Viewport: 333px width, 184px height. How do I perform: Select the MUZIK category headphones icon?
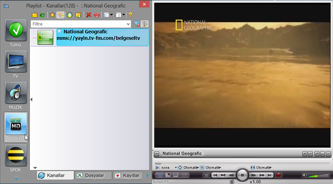(16, 93)
